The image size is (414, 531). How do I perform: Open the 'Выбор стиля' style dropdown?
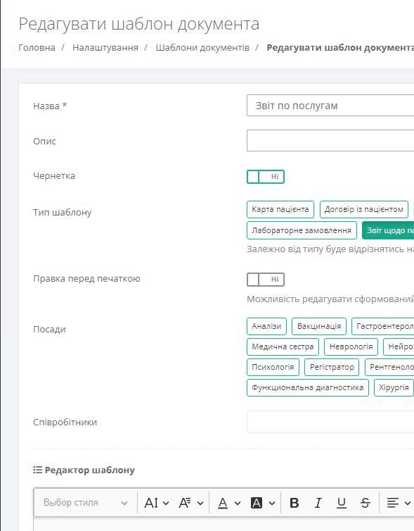tap(85, 503)
